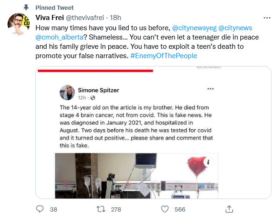This screenshot has width=279, height=219.
Task: Open the hospital room photo
Action: click(x=137, y=176)
